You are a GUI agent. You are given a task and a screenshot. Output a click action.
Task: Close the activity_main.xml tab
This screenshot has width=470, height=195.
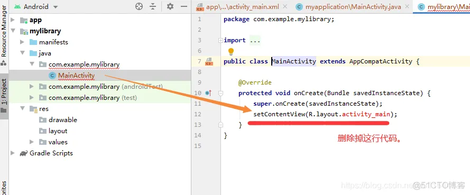[x=285, y=6]
